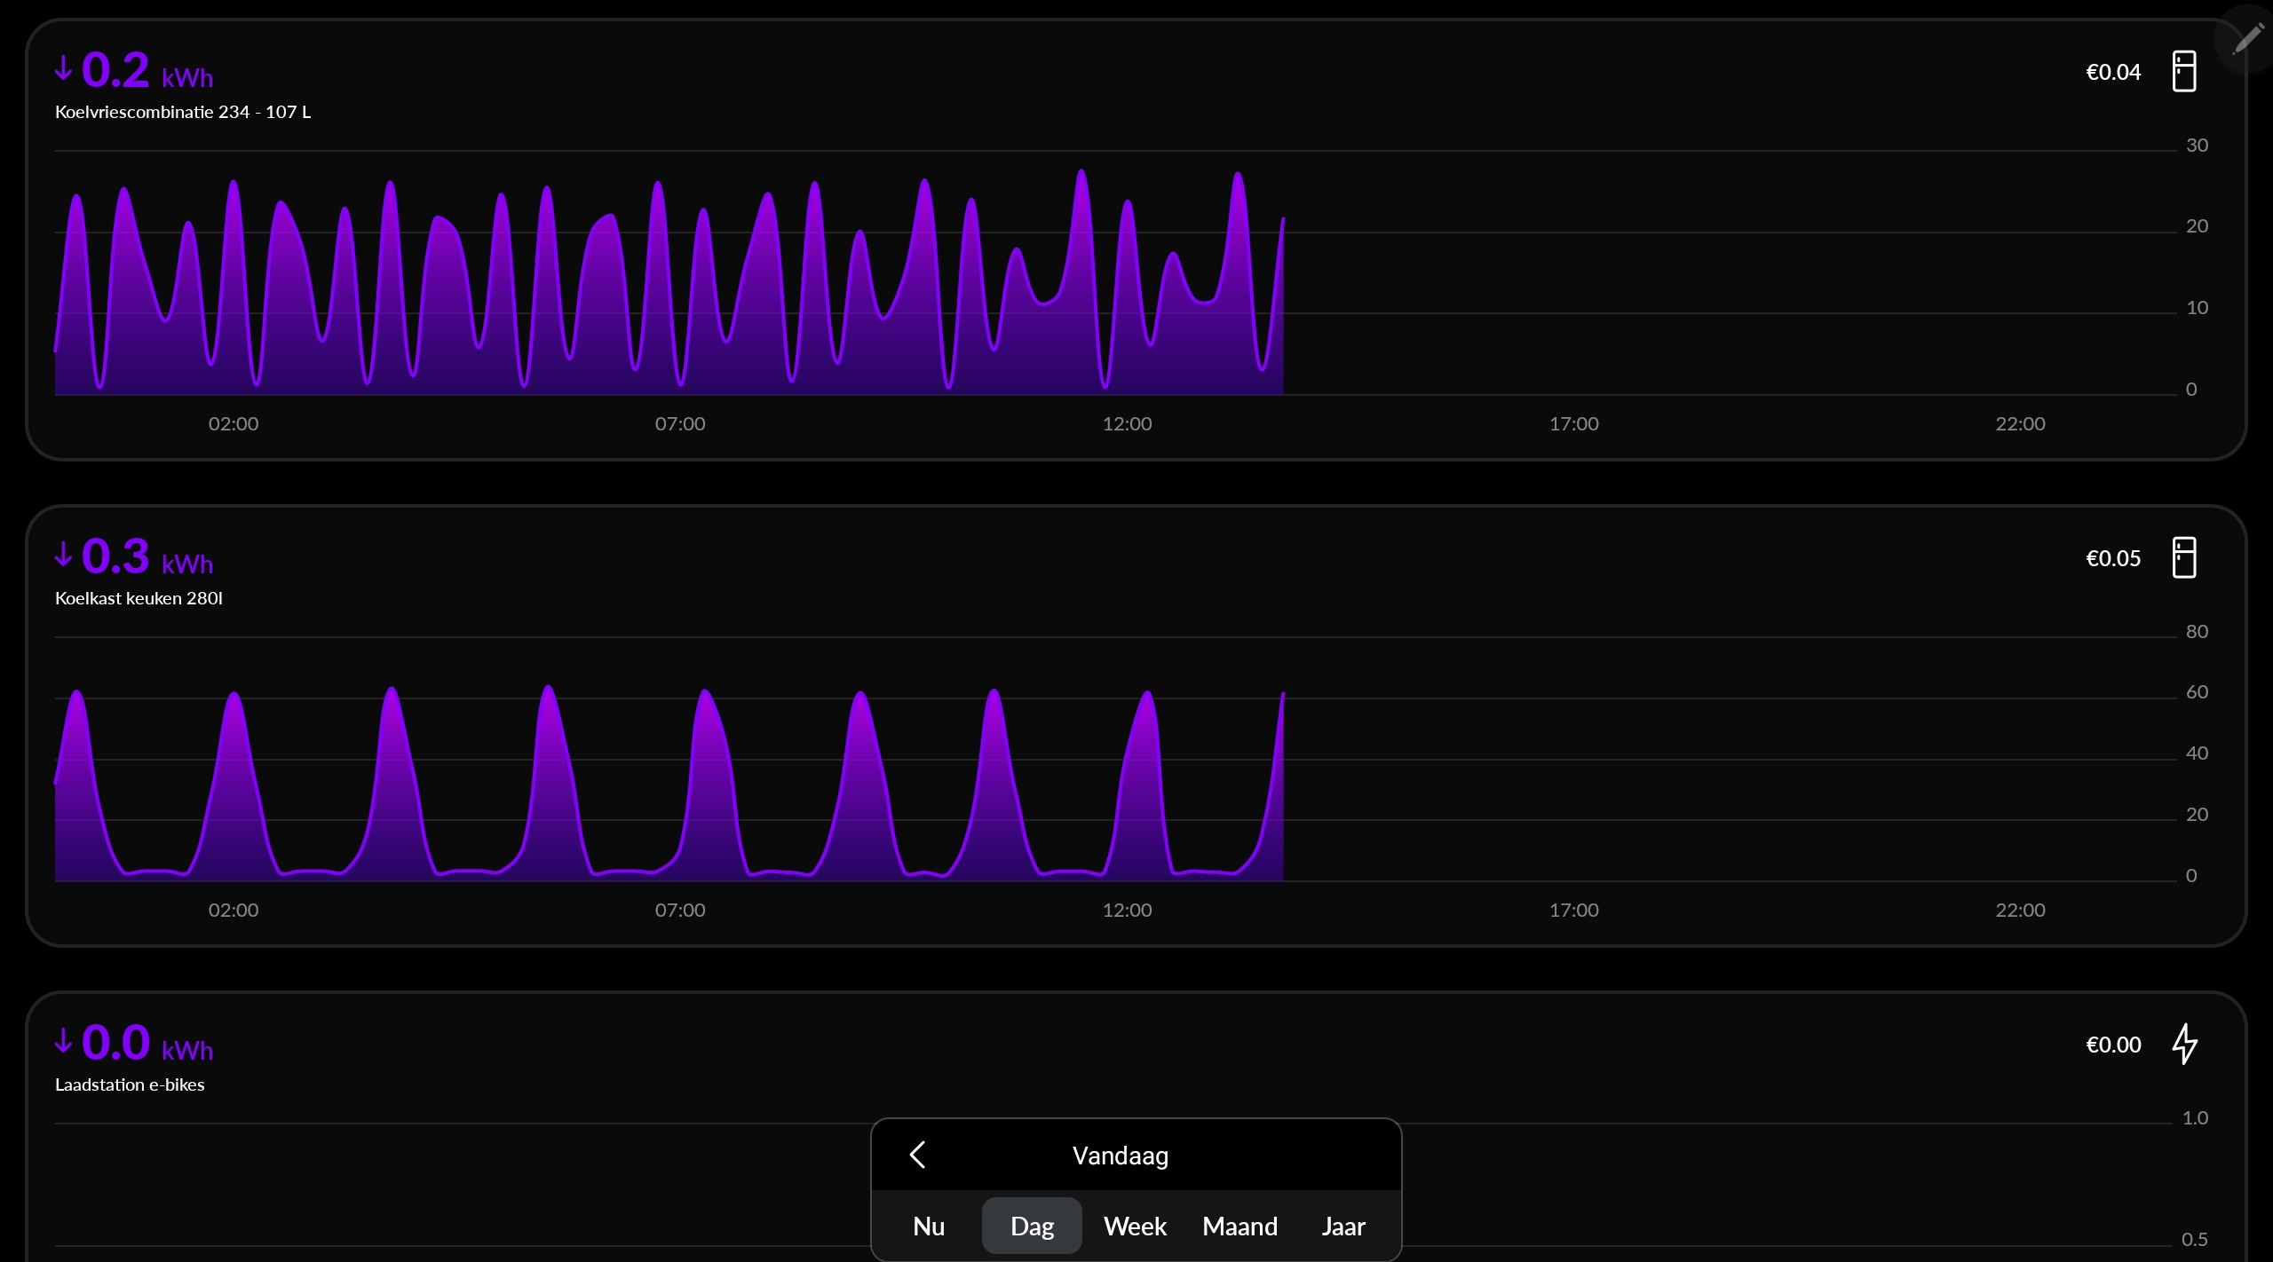Click down arrow beside 0.3 kWh
The width and height of the screenshot is (2273, 1262).
(x=63, y=555)
